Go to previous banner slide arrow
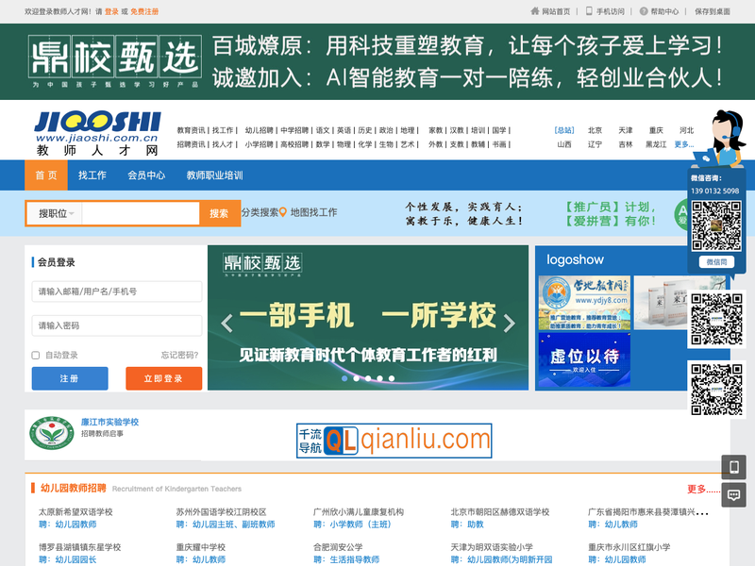Viewport: 755px width, 566px height. point(226,324)
